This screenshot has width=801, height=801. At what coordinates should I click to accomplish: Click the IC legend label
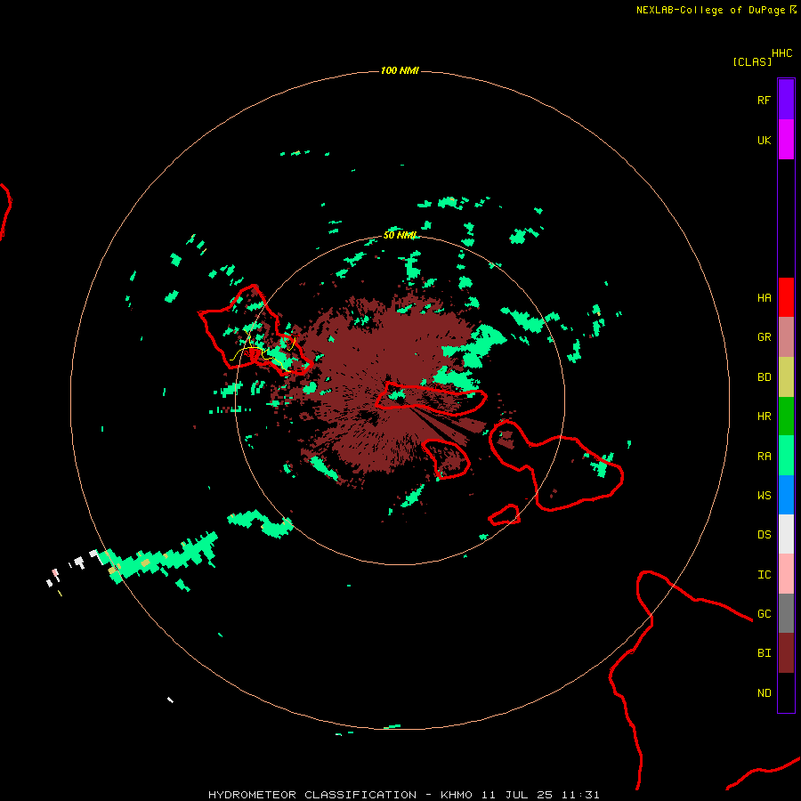click(x=765, y=574)
